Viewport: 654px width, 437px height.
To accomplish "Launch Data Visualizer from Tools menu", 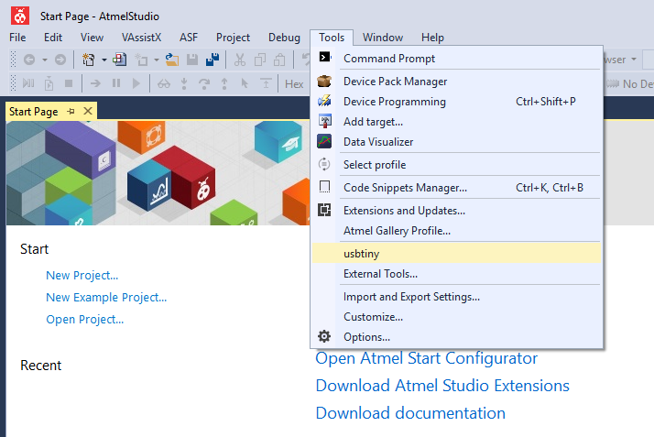I will (x=456, y=142).
